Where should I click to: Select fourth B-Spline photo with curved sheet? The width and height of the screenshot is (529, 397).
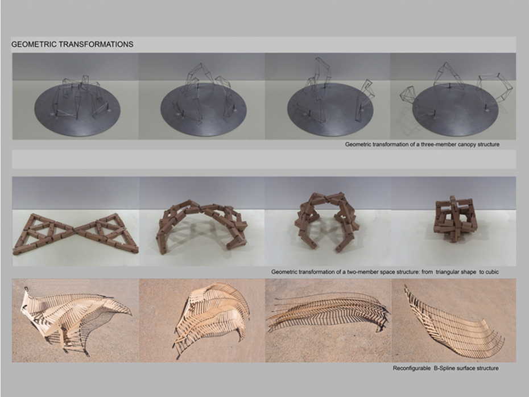pos(454,320)
